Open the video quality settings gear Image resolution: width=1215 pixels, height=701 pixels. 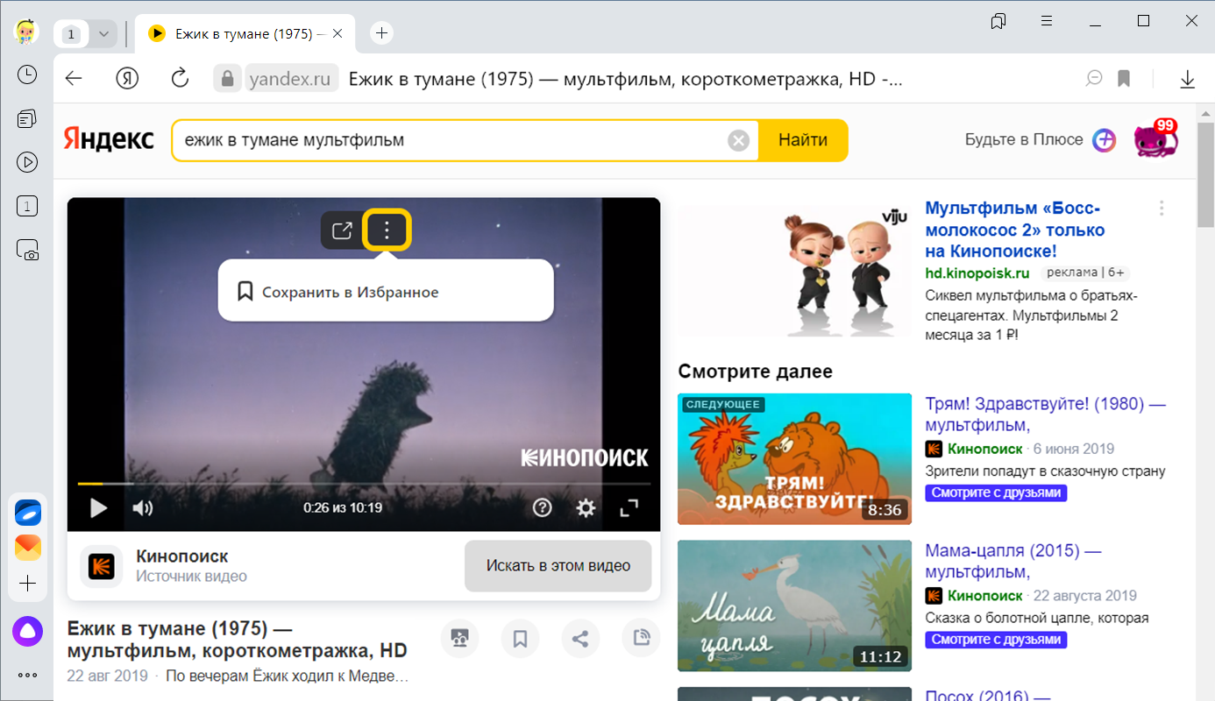(586, 507)
